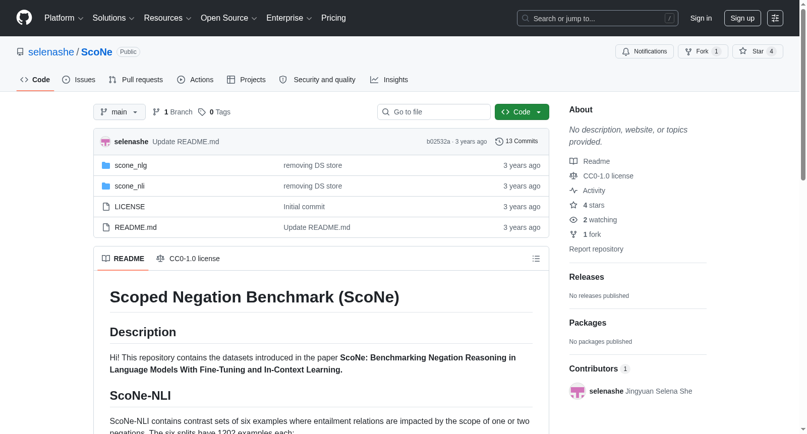This screenshot has height=434, width=807.
Task: Click the fork icon next to 1 fork
Action: (x=573, y=234)
